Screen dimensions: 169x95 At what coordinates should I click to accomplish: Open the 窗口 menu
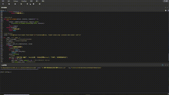[x=37, y=1]
